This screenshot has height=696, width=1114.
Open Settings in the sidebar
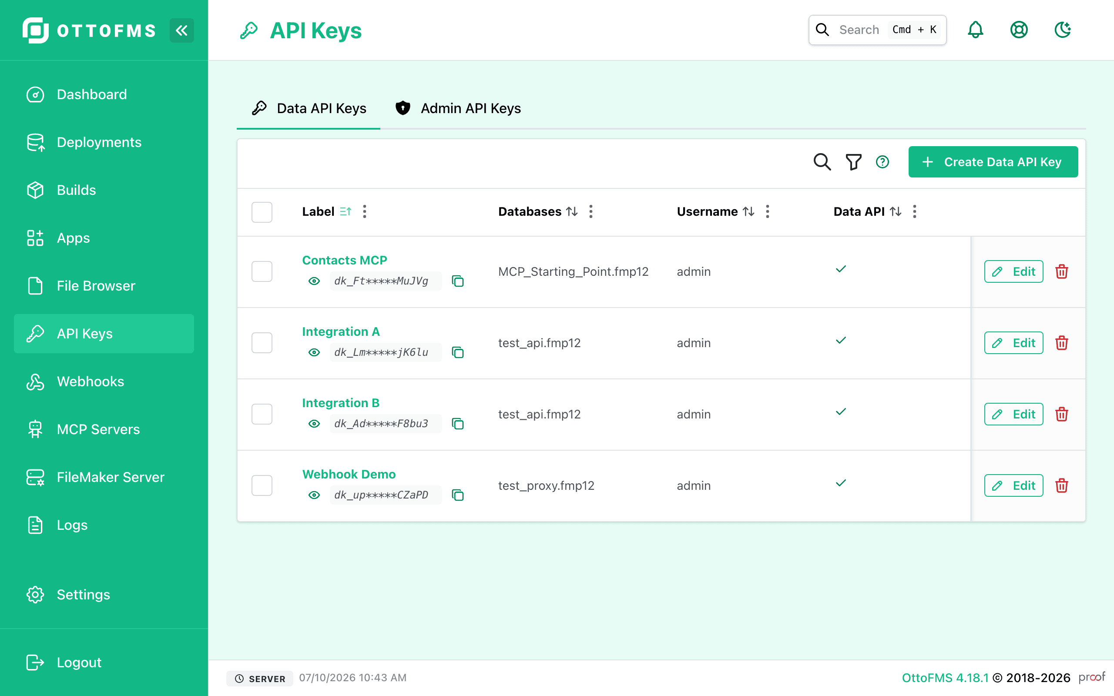click(x=104, y=595)
